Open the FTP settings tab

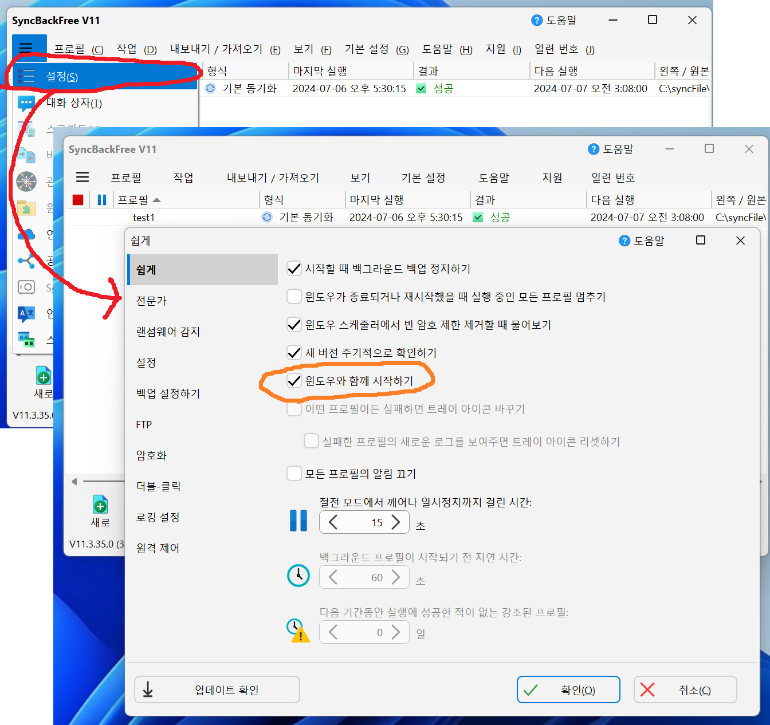coord(203,424)
